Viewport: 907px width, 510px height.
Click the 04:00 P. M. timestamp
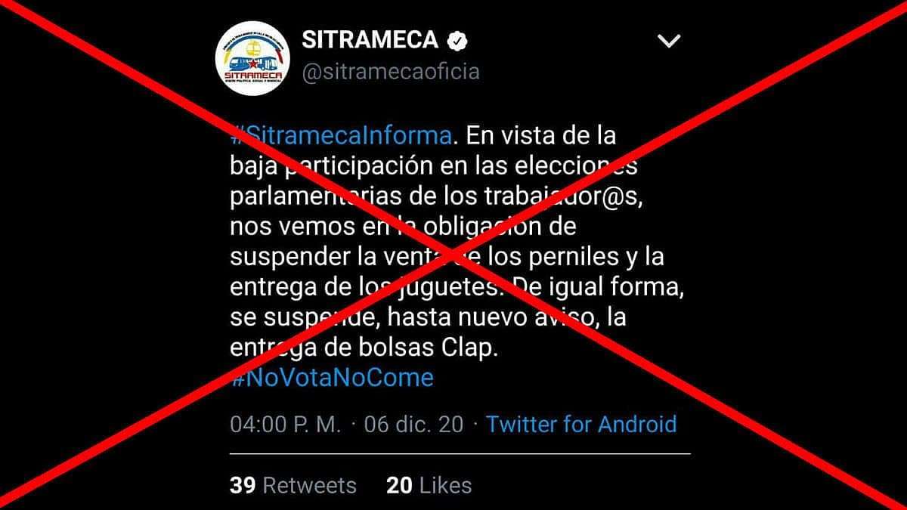(286, 424)
